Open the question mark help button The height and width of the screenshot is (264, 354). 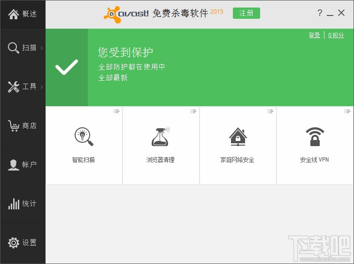(320, 13)
